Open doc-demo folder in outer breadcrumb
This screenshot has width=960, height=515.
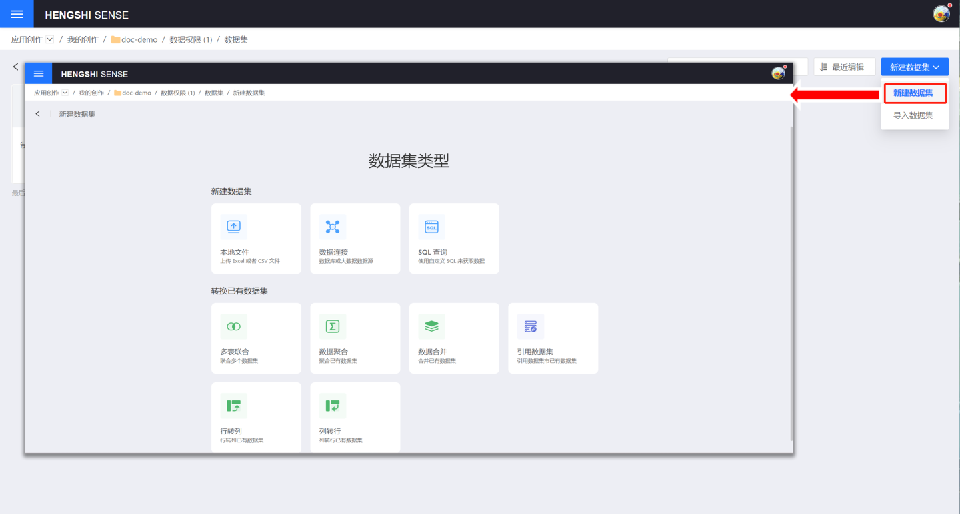pos(139,40)
